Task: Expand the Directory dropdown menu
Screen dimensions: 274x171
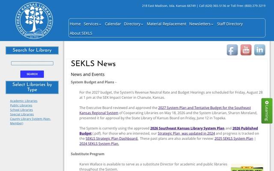Action: (x=134, y=24)
